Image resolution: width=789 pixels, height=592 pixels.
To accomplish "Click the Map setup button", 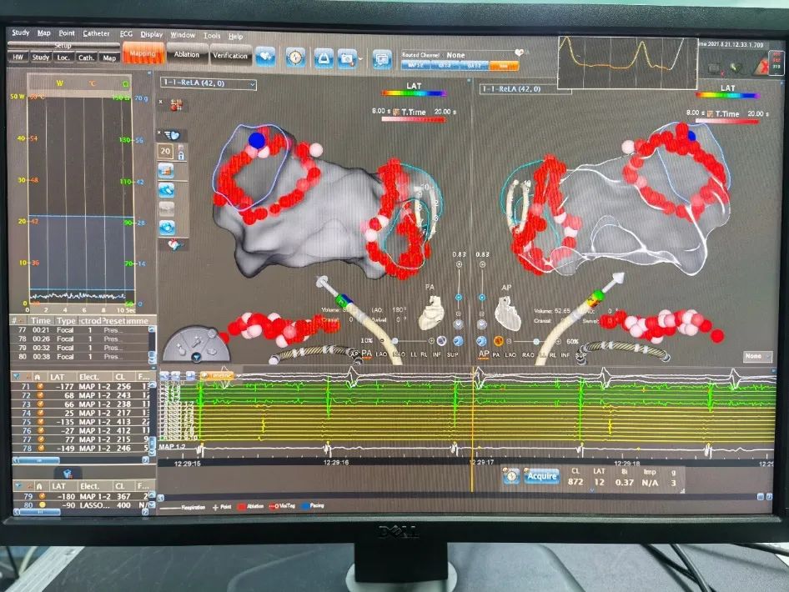I will (109, 58).
